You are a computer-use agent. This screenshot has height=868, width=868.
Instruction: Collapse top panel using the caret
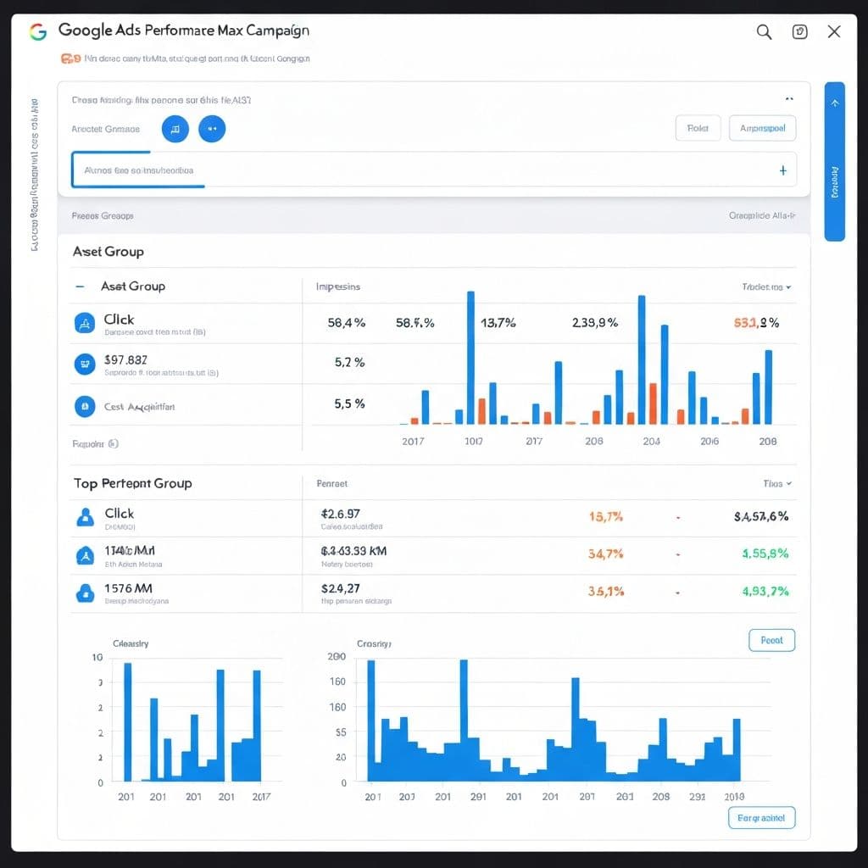click(789, 98)
